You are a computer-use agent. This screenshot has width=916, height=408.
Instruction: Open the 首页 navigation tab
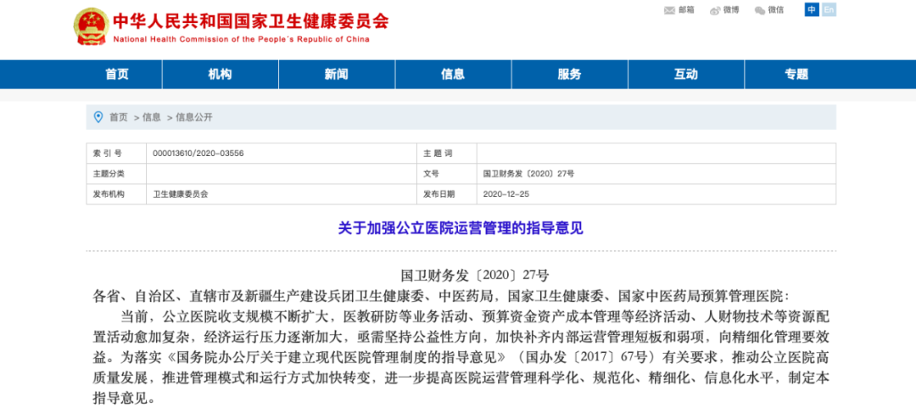coord(117,75)
